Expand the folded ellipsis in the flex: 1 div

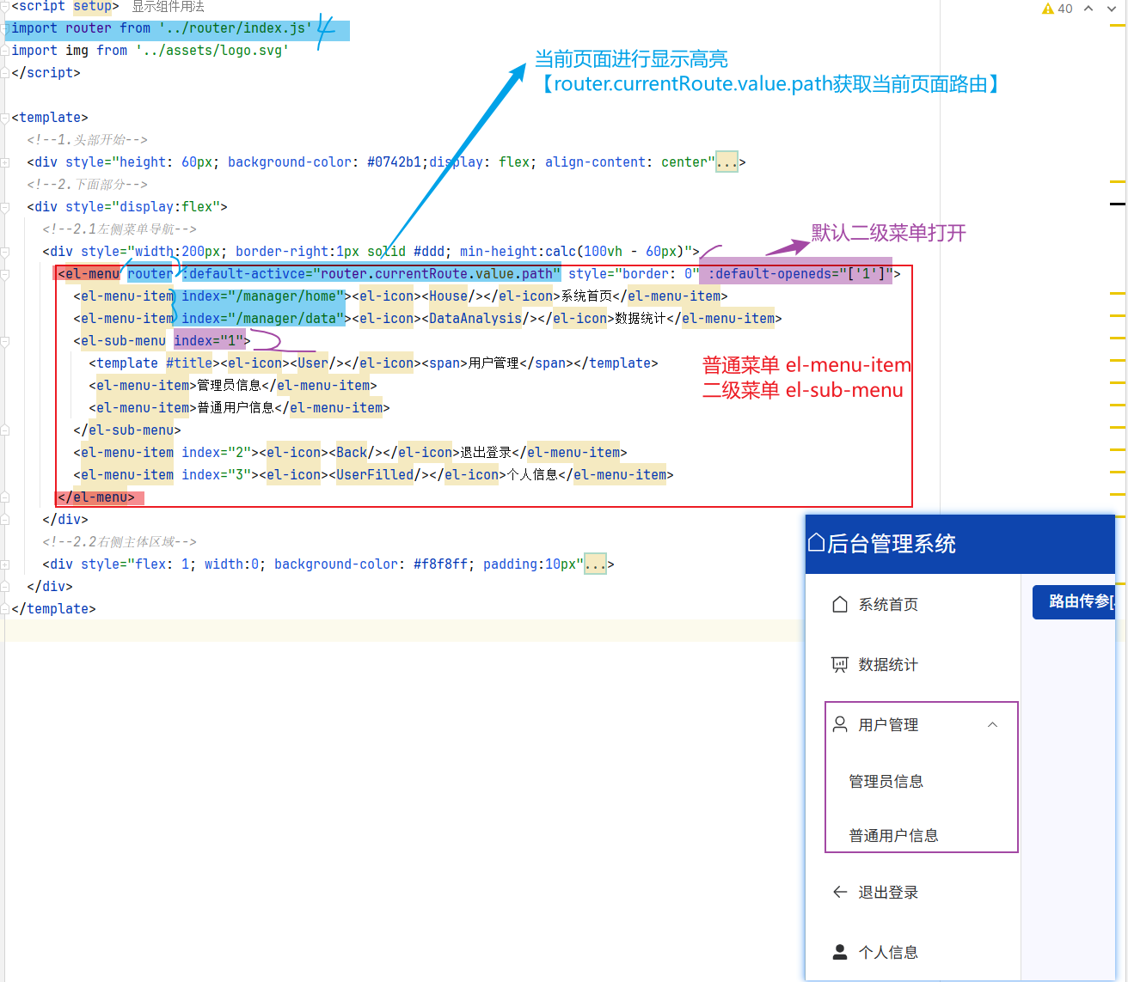click(595, 564)
